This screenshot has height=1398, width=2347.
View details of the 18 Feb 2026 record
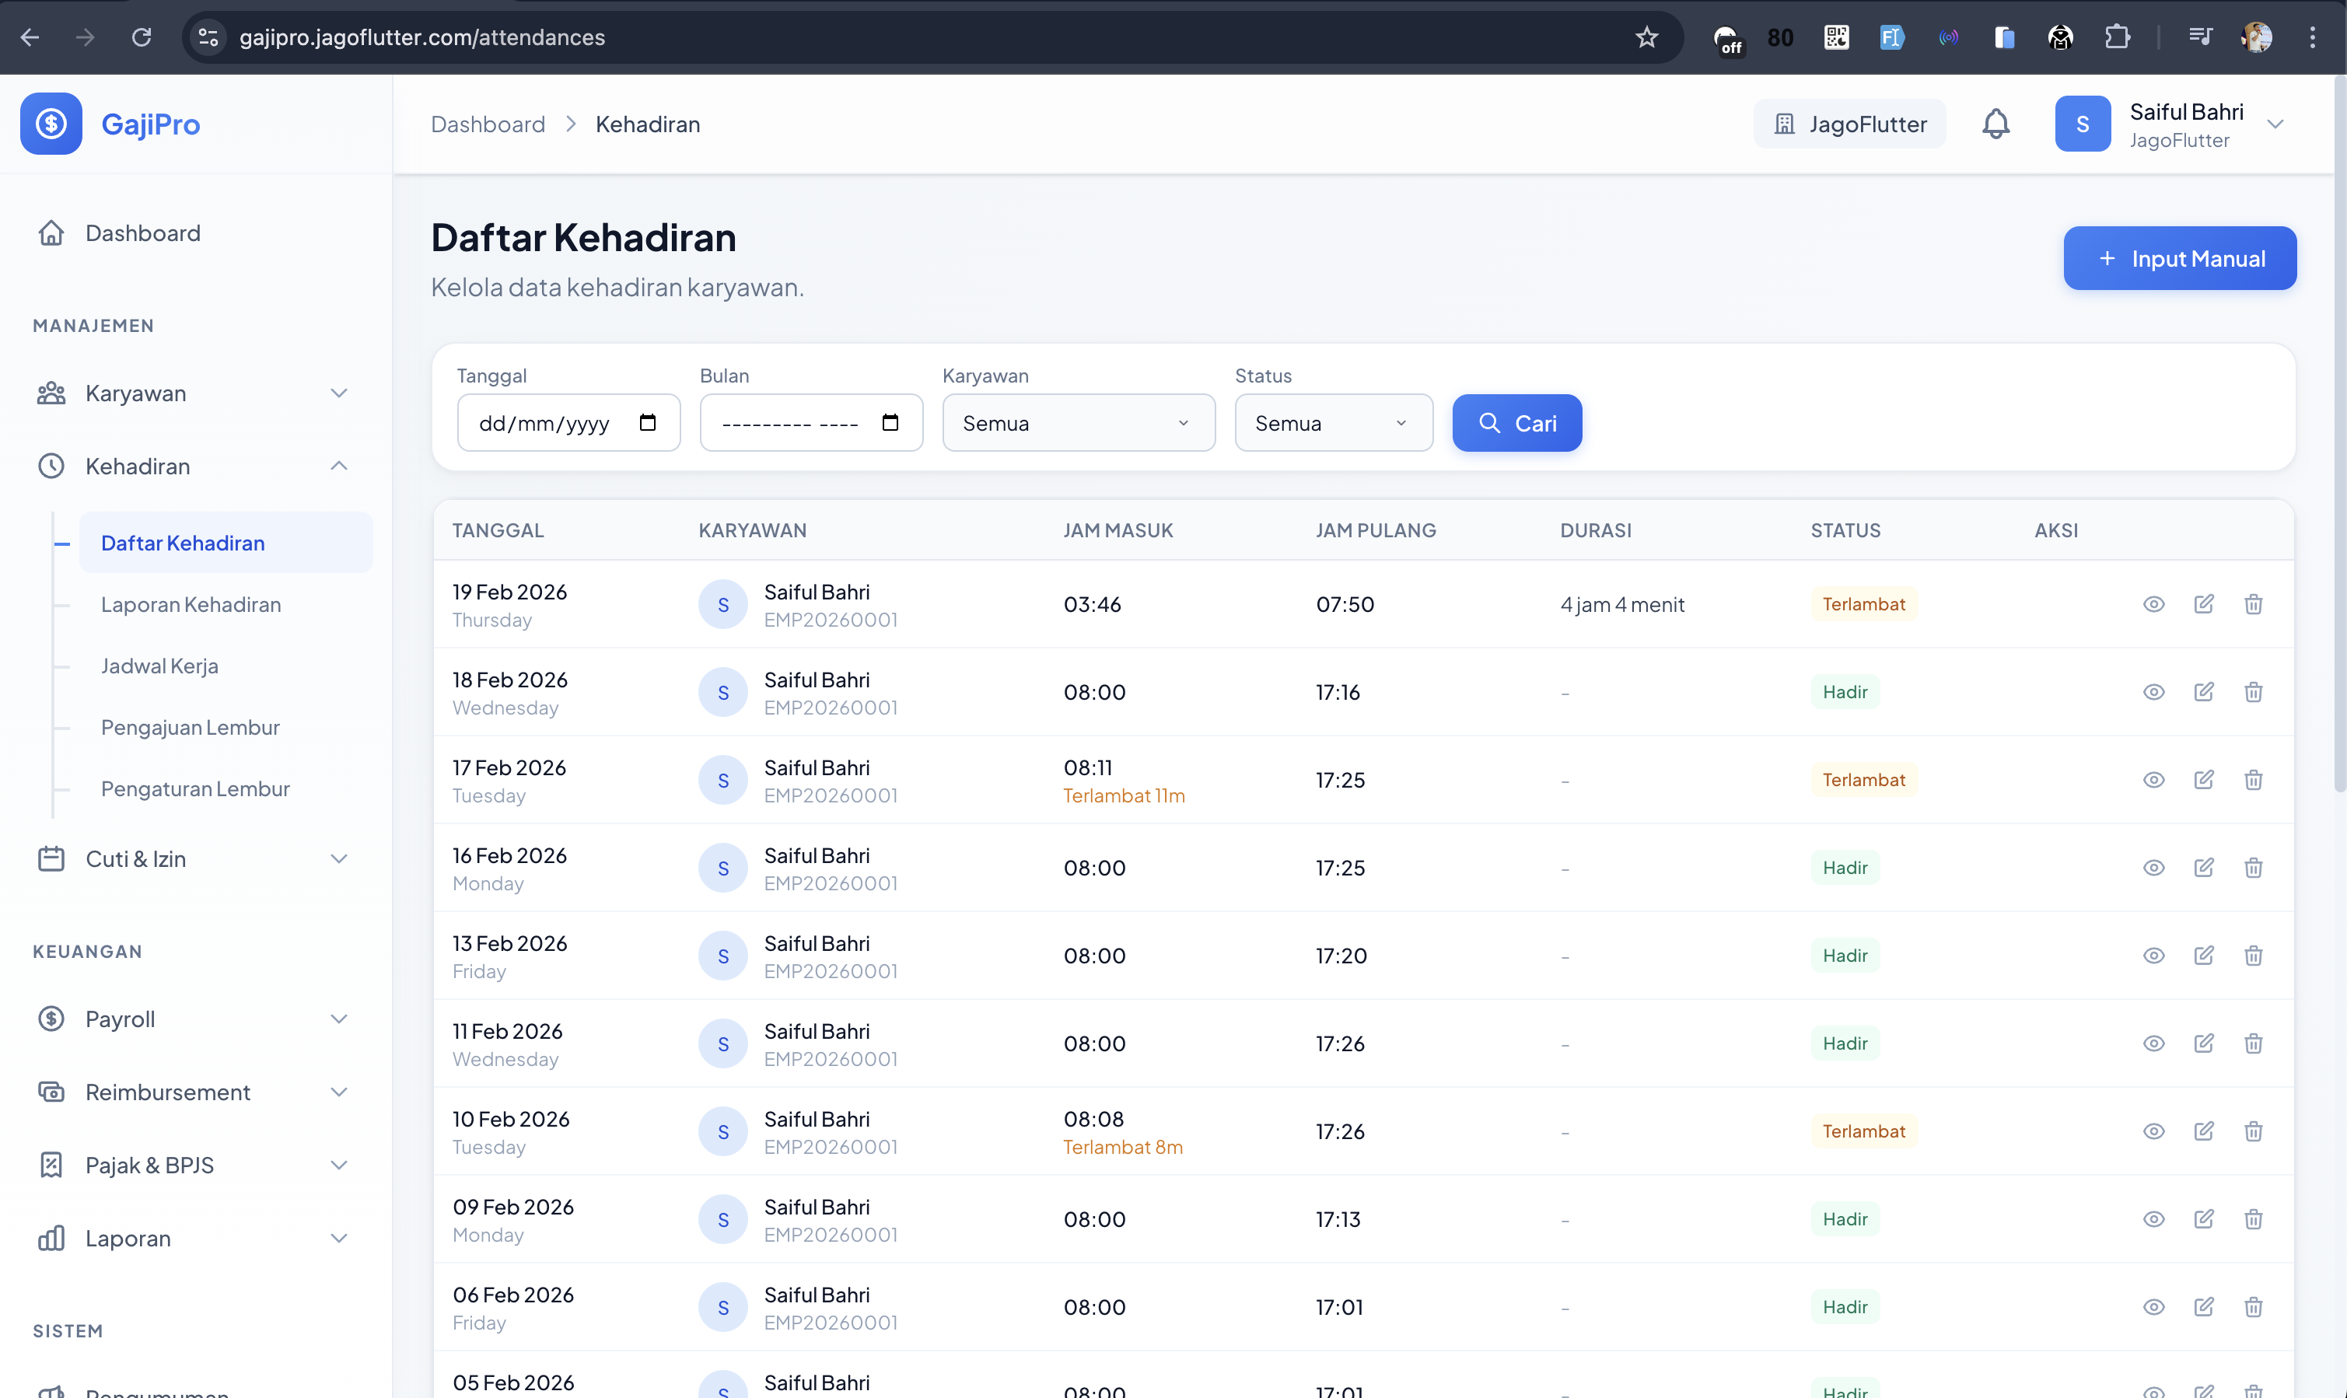[x=2154, y=691]
